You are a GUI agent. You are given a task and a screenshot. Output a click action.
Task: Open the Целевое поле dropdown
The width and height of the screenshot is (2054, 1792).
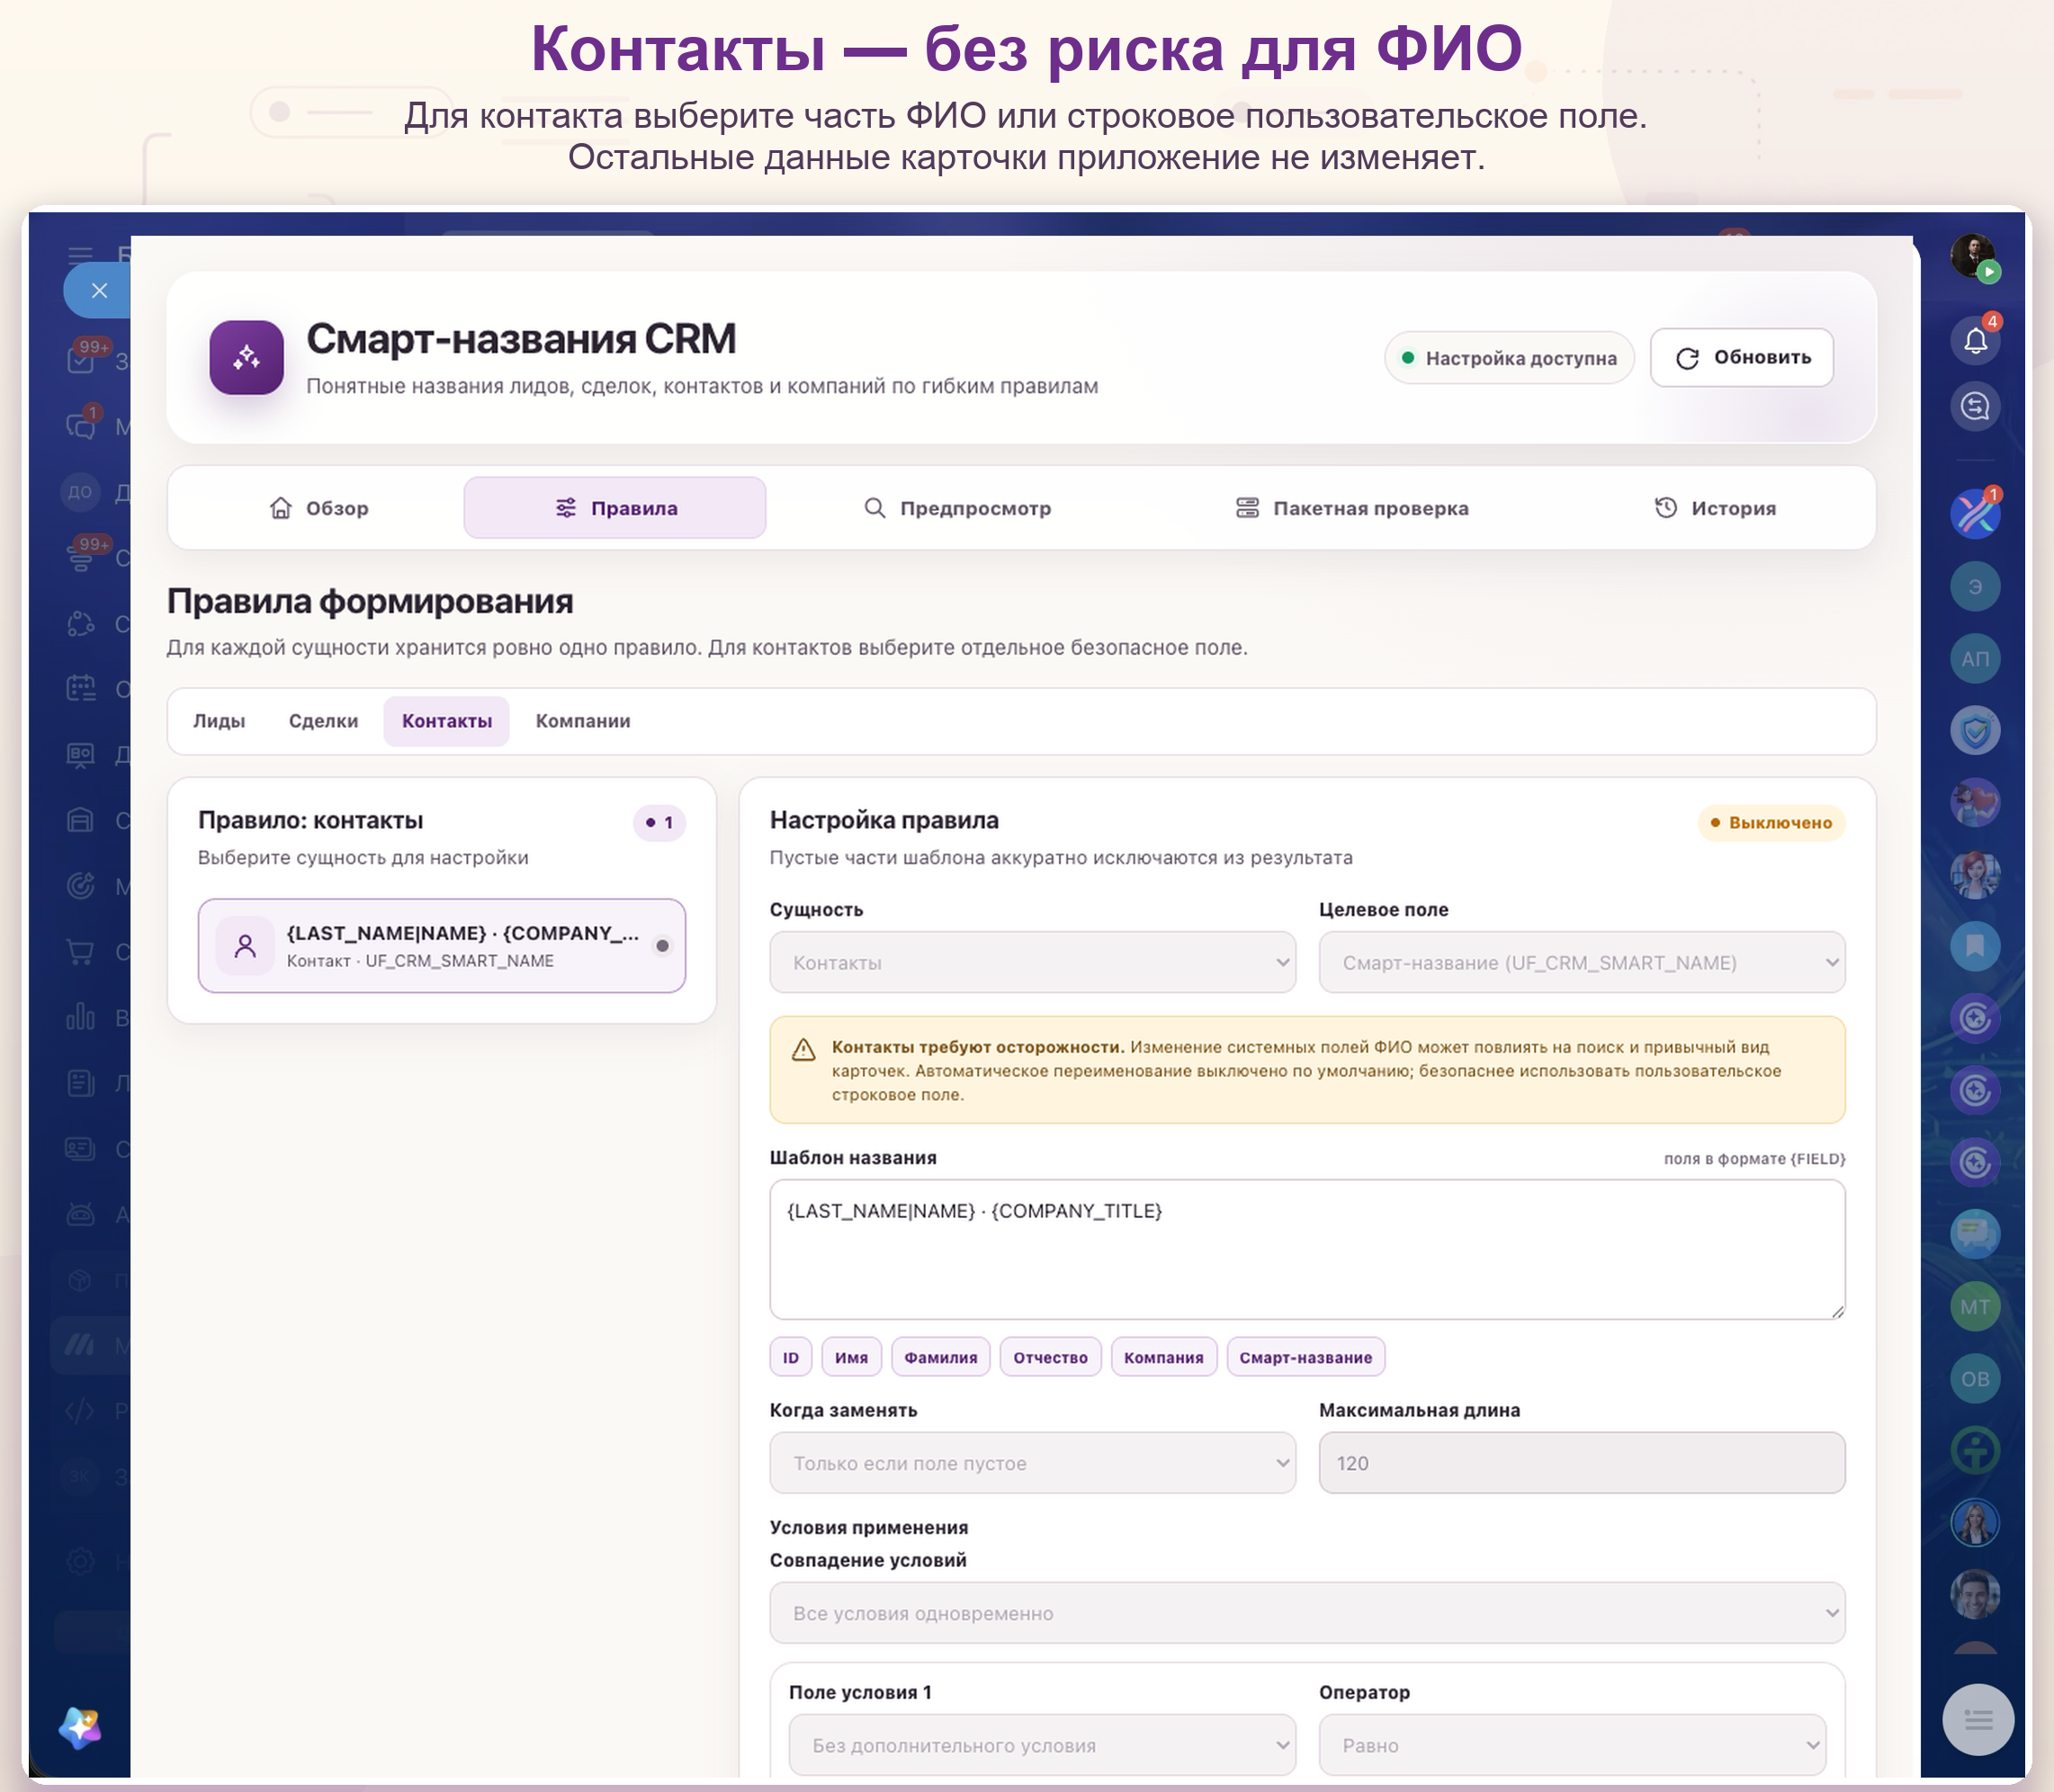[x=1581, y=962]
